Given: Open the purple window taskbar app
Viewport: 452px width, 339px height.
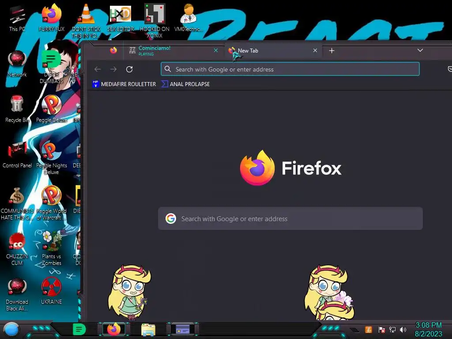Looking at the screenshot, I should pos(183,329).
